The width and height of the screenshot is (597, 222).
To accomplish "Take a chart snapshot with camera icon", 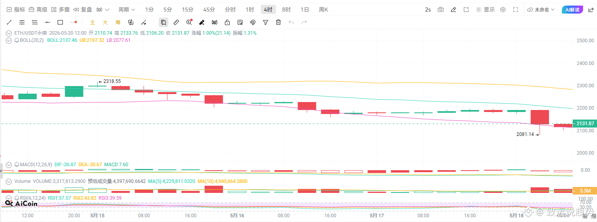I will (x=440, y=10).
